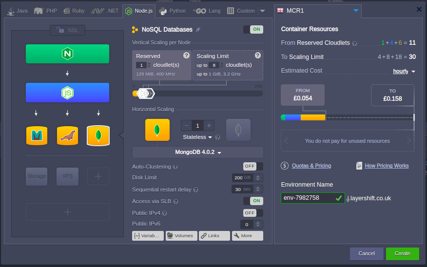
Task: Open the Links button
Action: pyautogui.click(x=214, y=236)
